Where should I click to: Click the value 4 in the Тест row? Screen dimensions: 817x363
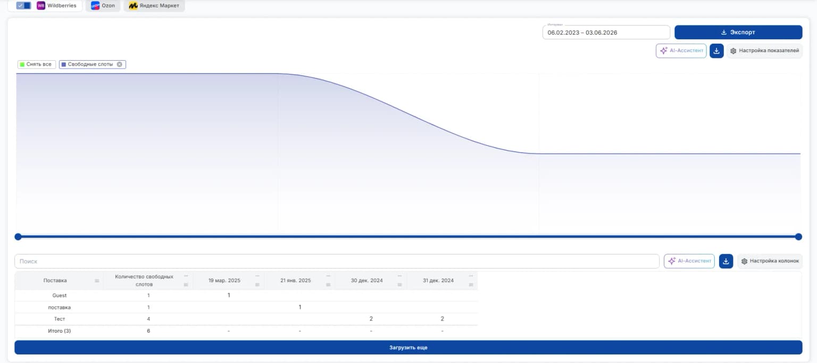click(x=148, y=319)
